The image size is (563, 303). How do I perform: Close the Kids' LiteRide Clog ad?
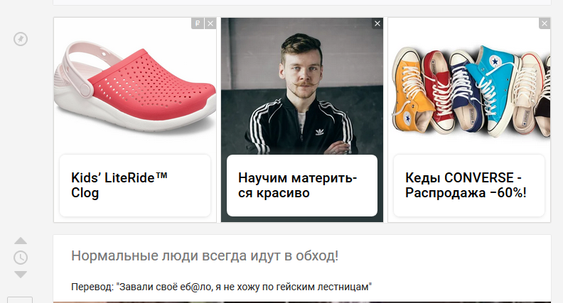[210, 23]
